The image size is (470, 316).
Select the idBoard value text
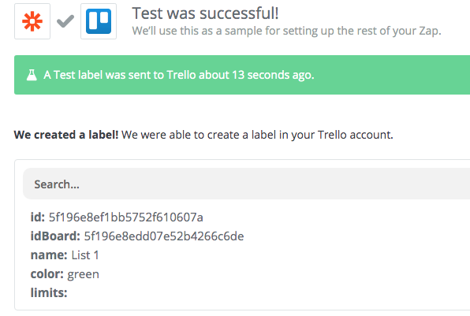tap(164, 236)
